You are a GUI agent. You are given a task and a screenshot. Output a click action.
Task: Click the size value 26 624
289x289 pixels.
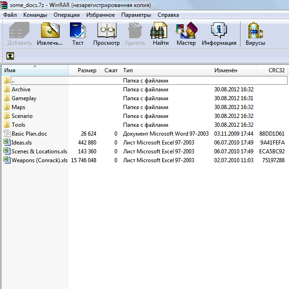pyautogui.click(x=89, y=134)
